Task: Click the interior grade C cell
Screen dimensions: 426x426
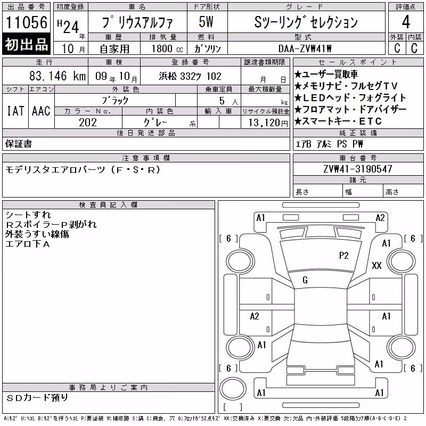Action: point(415,48)
